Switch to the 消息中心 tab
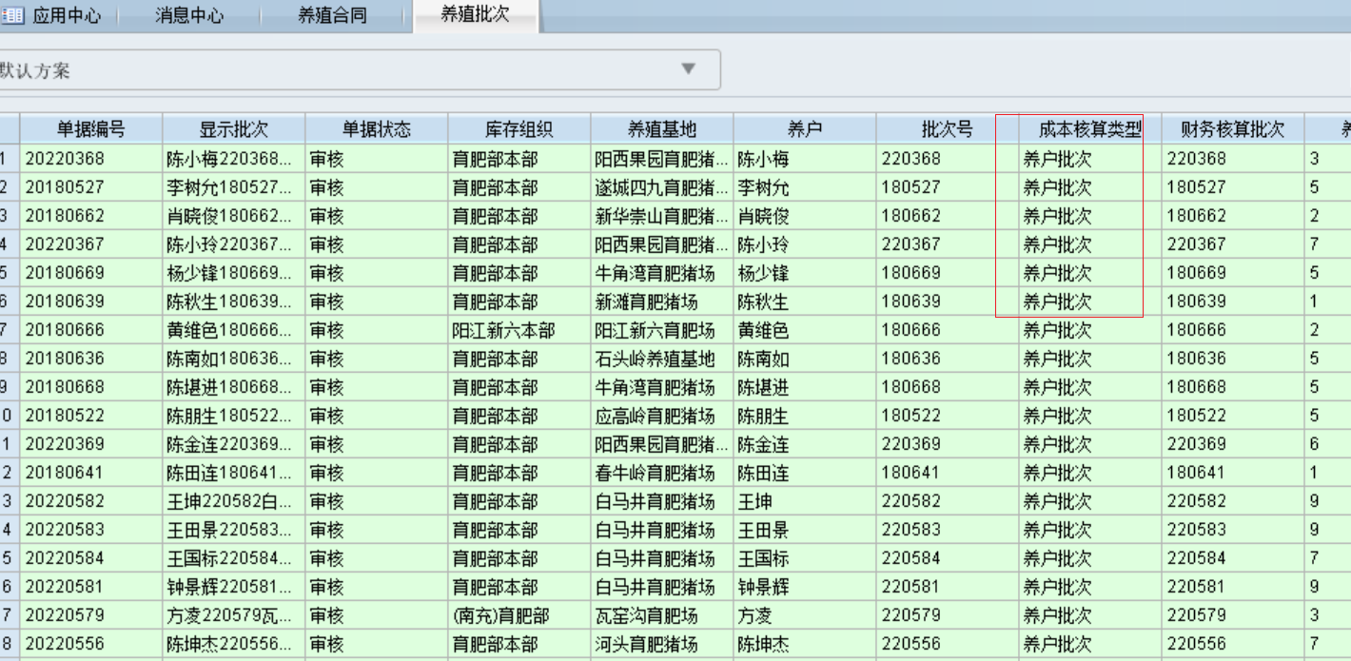Screen dimensions: 1351x661 click(x=189, y=17)
